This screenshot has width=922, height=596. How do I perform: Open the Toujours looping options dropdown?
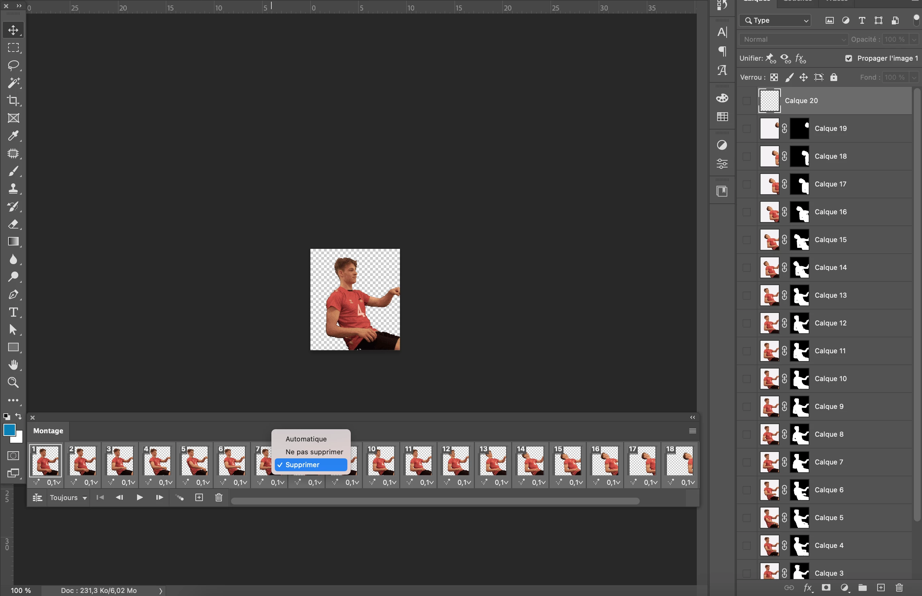click(68, 498)
